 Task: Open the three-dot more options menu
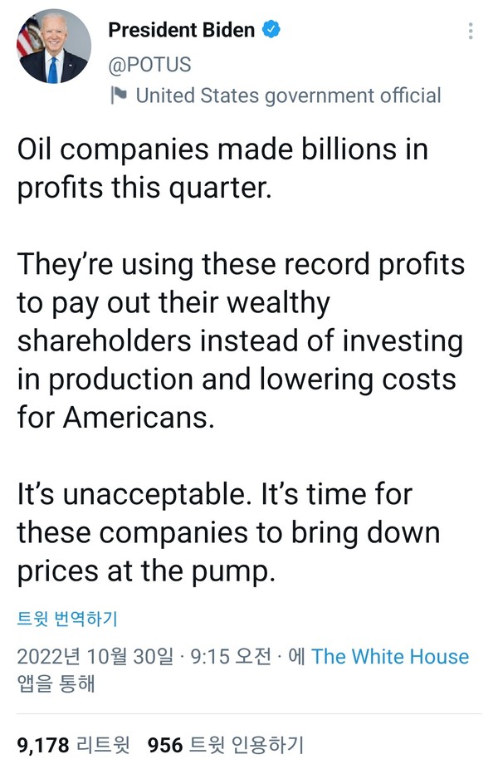[471, 32]
